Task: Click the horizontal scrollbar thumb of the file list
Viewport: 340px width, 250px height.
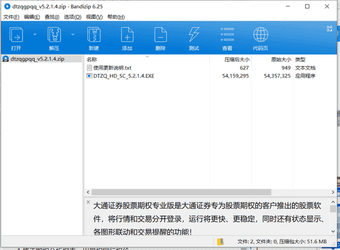Action: tap(181, 192)
